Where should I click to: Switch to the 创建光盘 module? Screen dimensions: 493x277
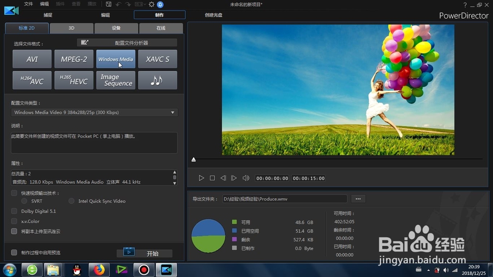coord(213,15)
